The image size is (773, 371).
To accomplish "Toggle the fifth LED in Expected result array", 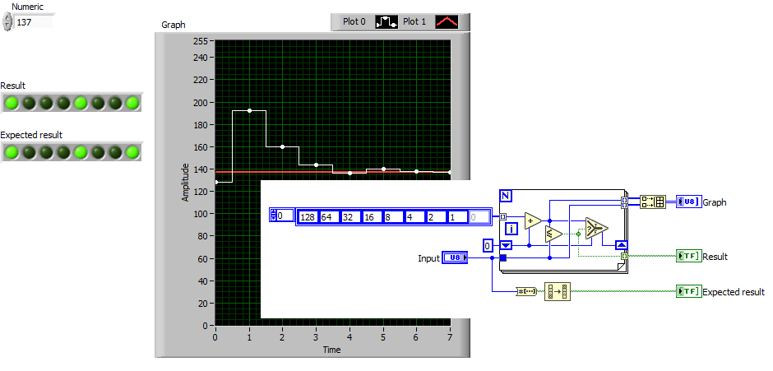I will (x=81, y=152).
